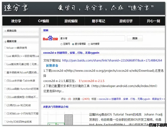This screenshot has width=167, height=127.
Task: Click the icon beside 最新文章 heading
Action: click(x=5, y=41)
